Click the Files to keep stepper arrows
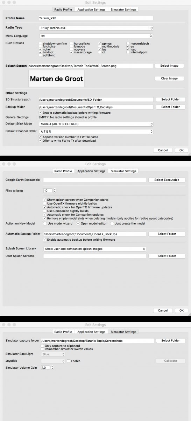 pyautogui.click(x=55, y=191)
